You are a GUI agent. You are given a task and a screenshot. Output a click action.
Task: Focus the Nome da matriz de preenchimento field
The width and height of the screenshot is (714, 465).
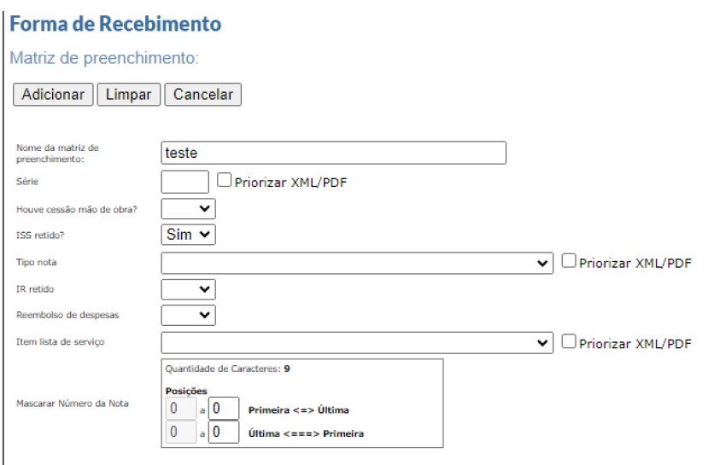333,153
